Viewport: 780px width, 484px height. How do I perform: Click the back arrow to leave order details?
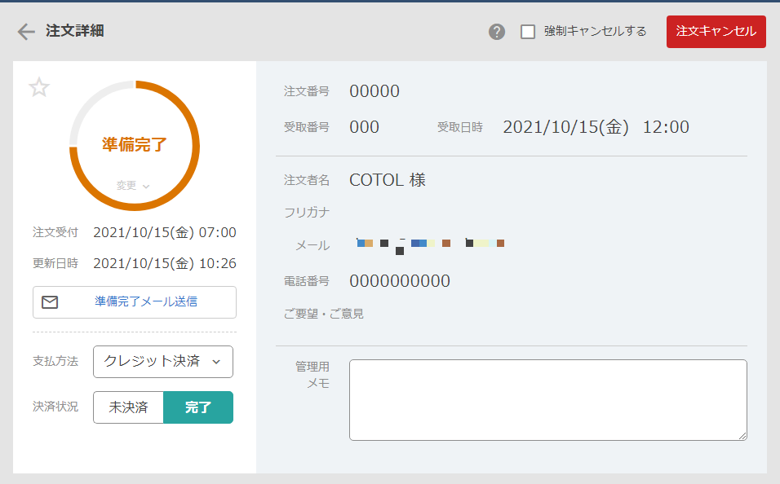click(x=24, y=31)
